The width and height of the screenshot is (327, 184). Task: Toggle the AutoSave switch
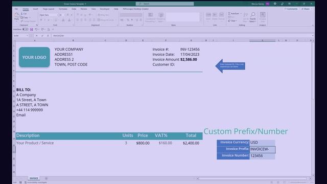point(25,30)
